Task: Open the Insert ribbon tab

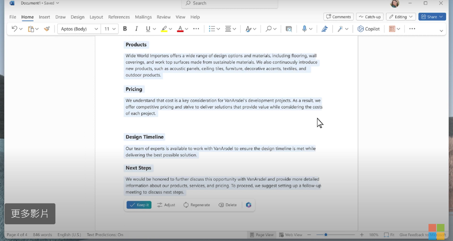Action: 44,17
